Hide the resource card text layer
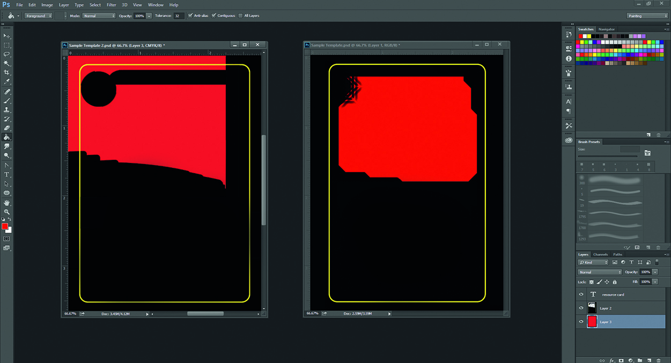 click(x=581, y=294)
